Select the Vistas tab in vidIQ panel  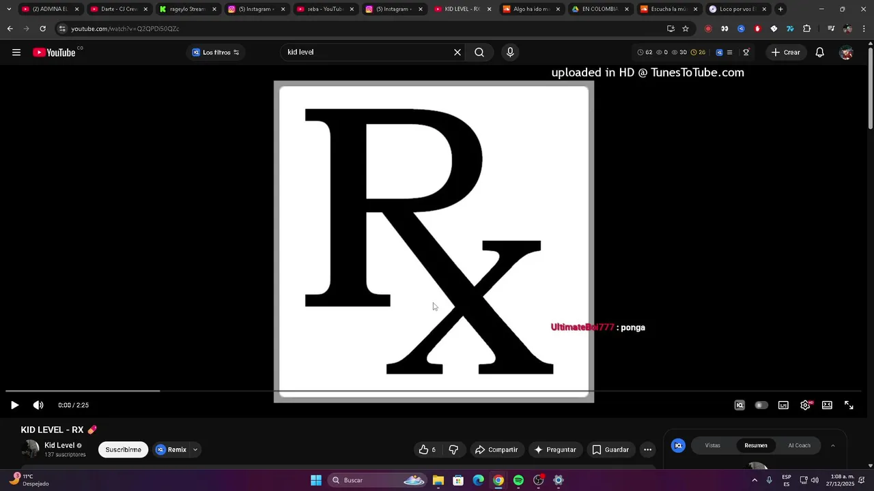[713, 445]
